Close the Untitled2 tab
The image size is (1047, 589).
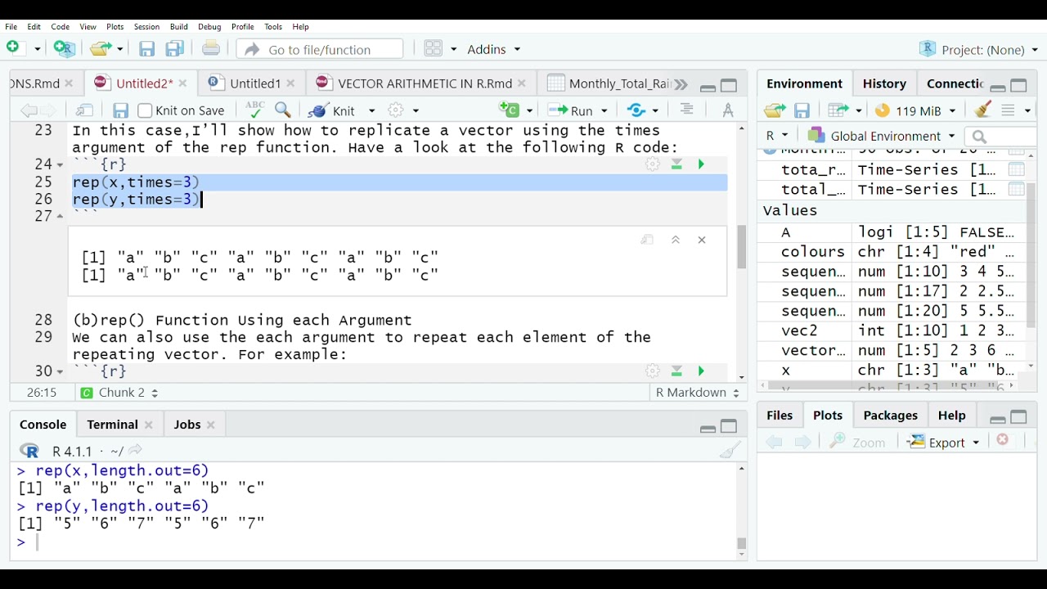click(183, 83)
